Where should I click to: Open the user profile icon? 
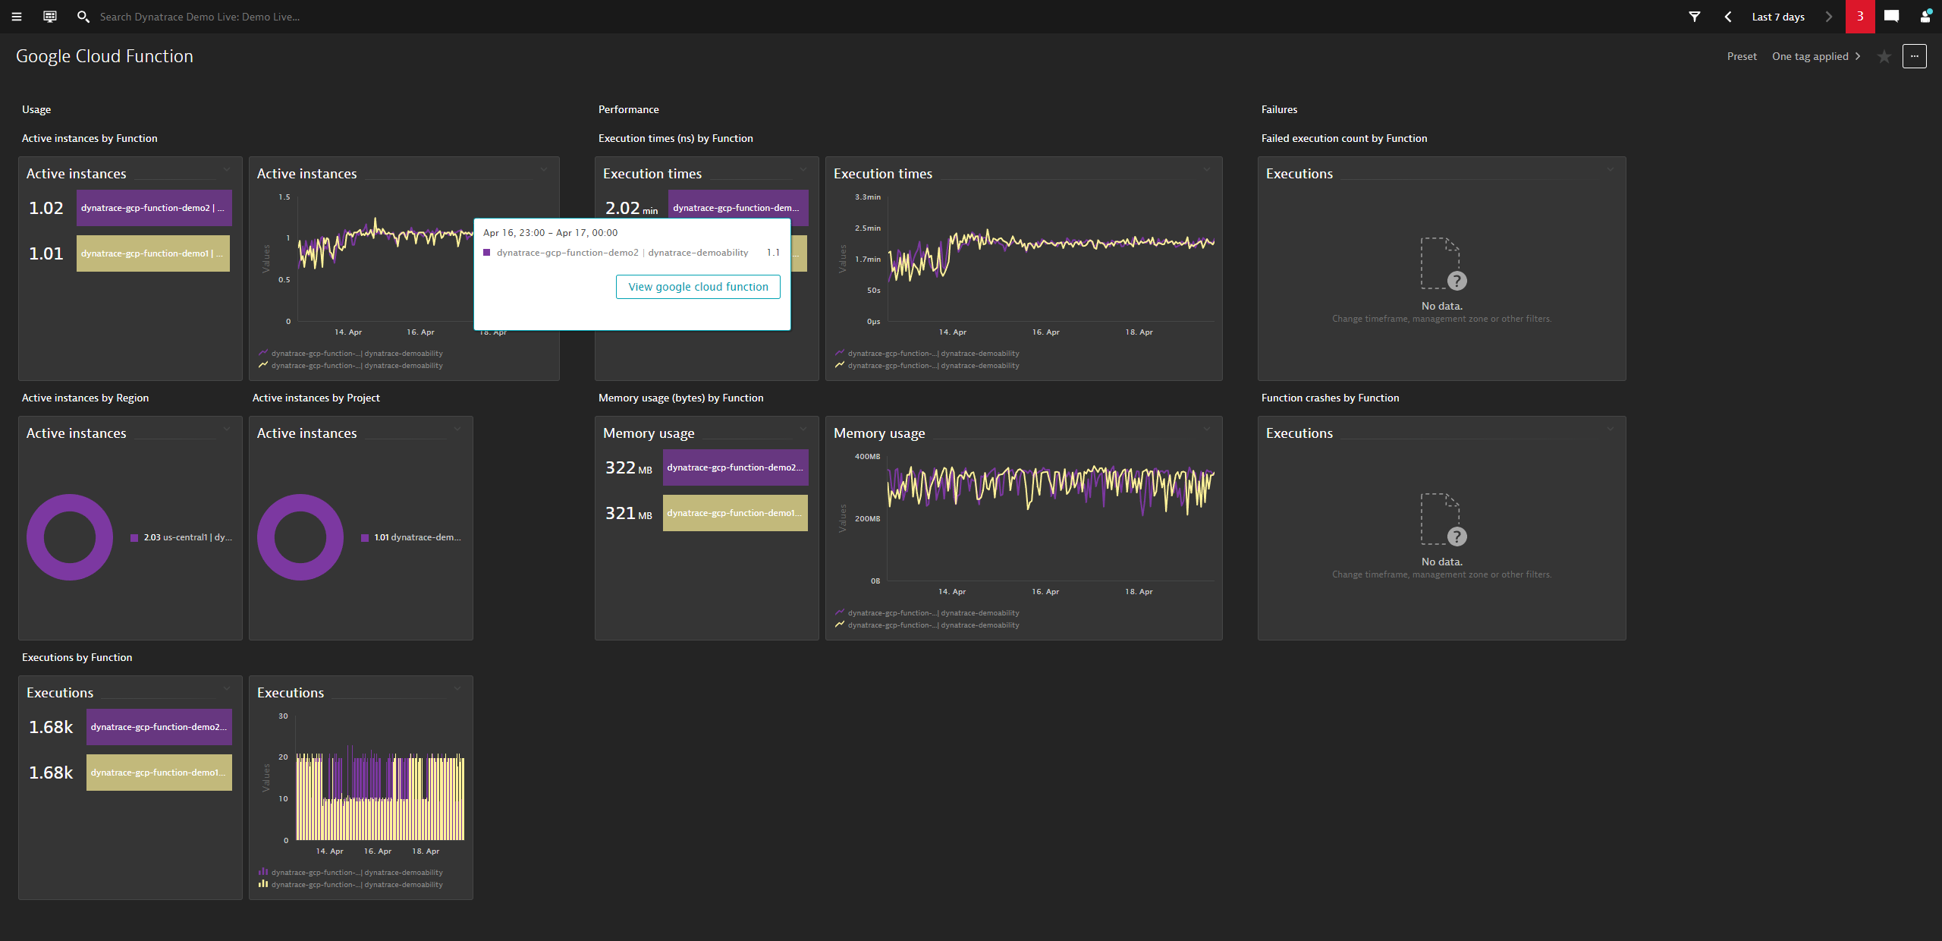1925,17
